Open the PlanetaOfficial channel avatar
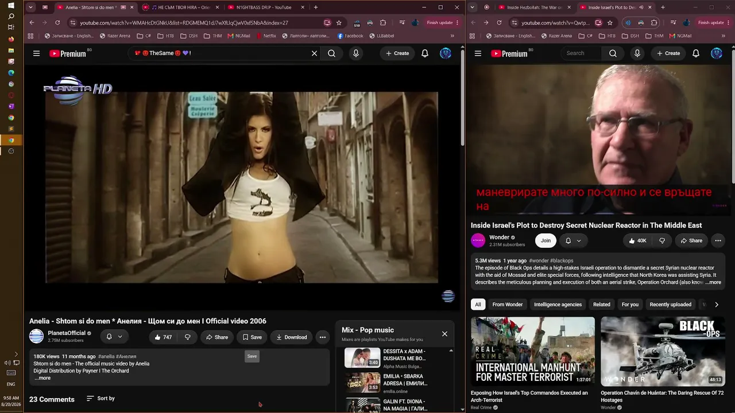 (37, 337)
